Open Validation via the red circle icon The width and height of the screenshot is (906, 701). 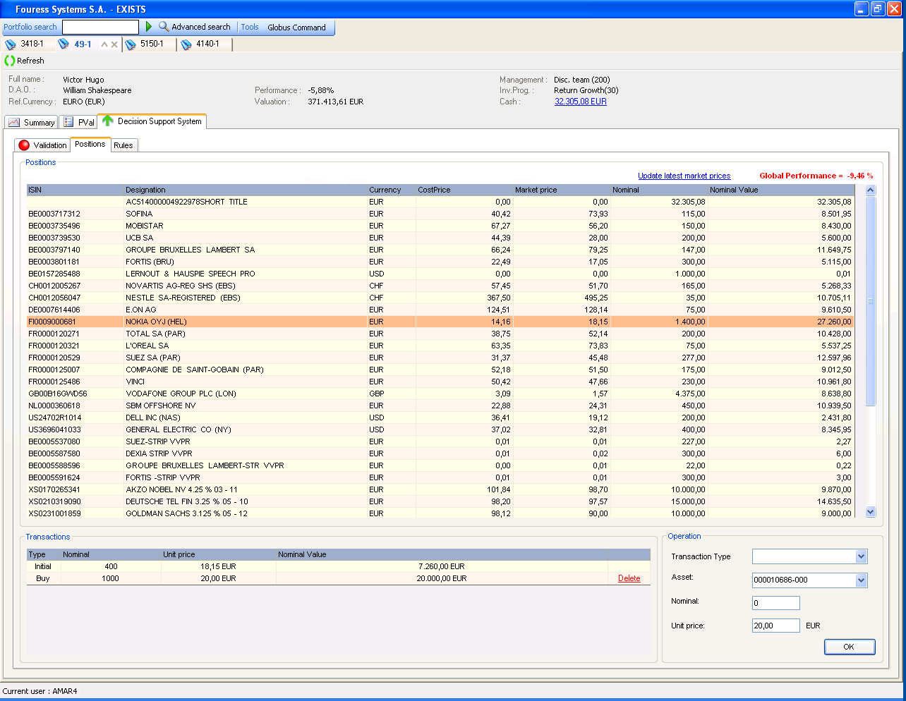tap(24, 145)
